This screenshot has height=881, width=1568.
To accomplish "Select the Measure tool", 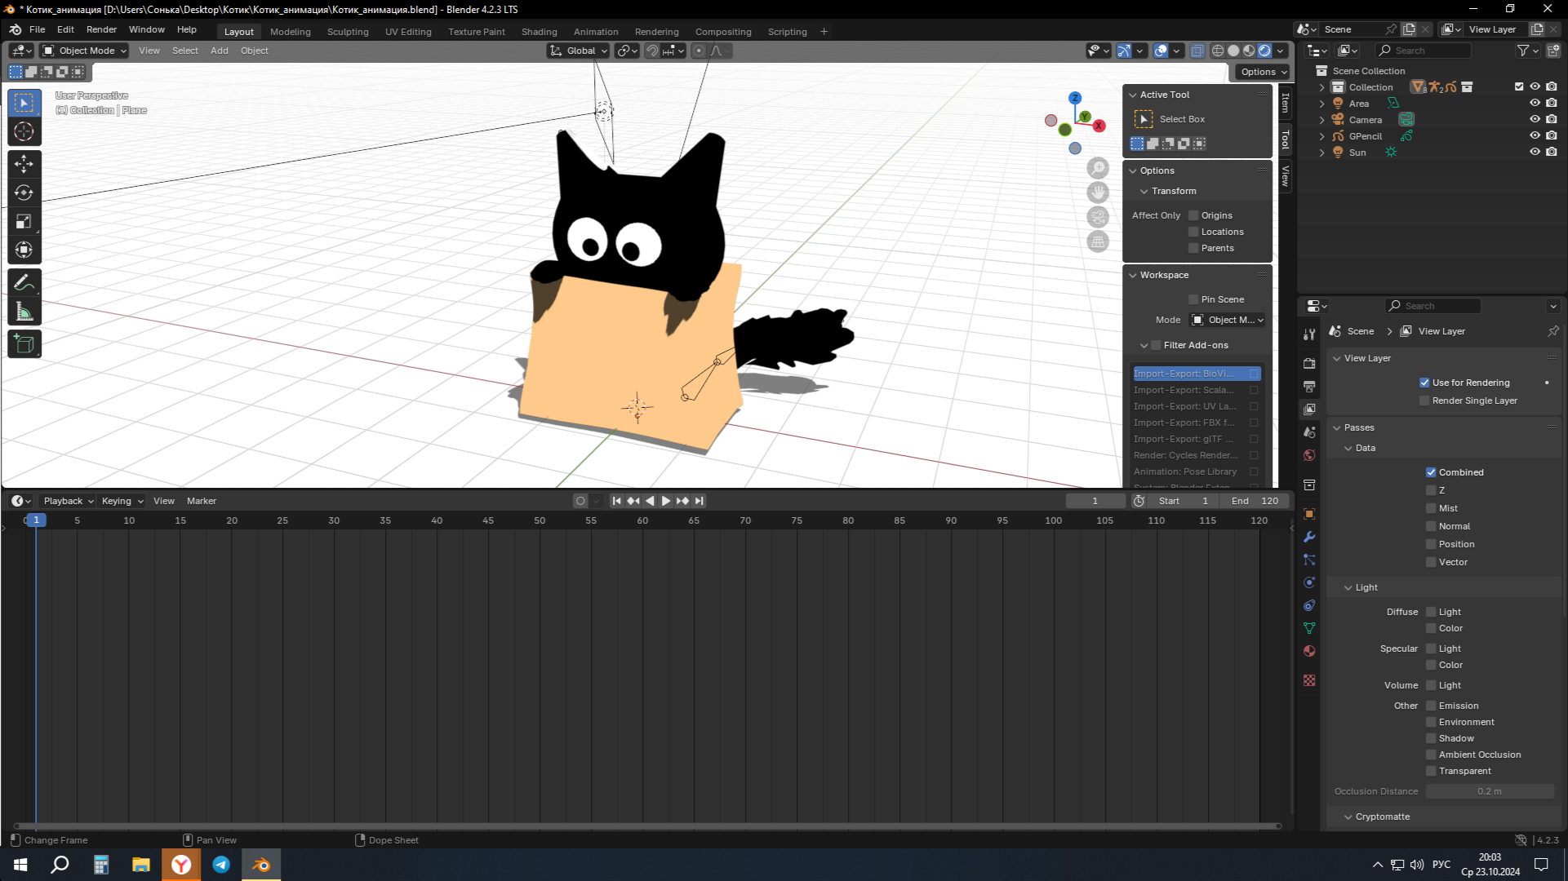I will coord(24,311).
